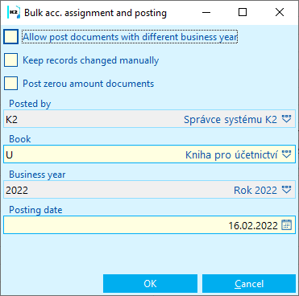Viewport: 299px width, 296px height.
Task: Focus the Book field containing U
Action: click(149, 154)
